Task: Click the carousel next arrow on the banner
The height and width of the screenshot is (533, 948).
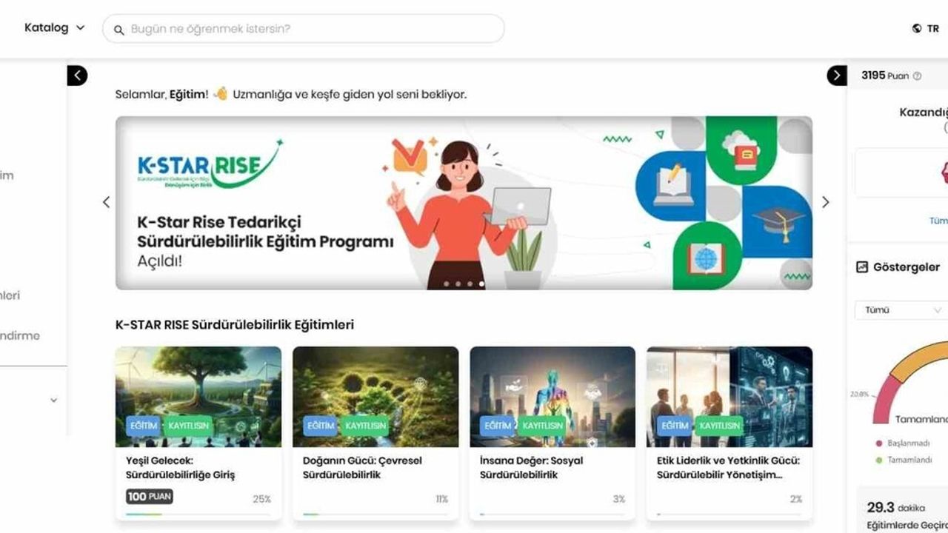Action: pyautogui.click(x=825, y=201)
